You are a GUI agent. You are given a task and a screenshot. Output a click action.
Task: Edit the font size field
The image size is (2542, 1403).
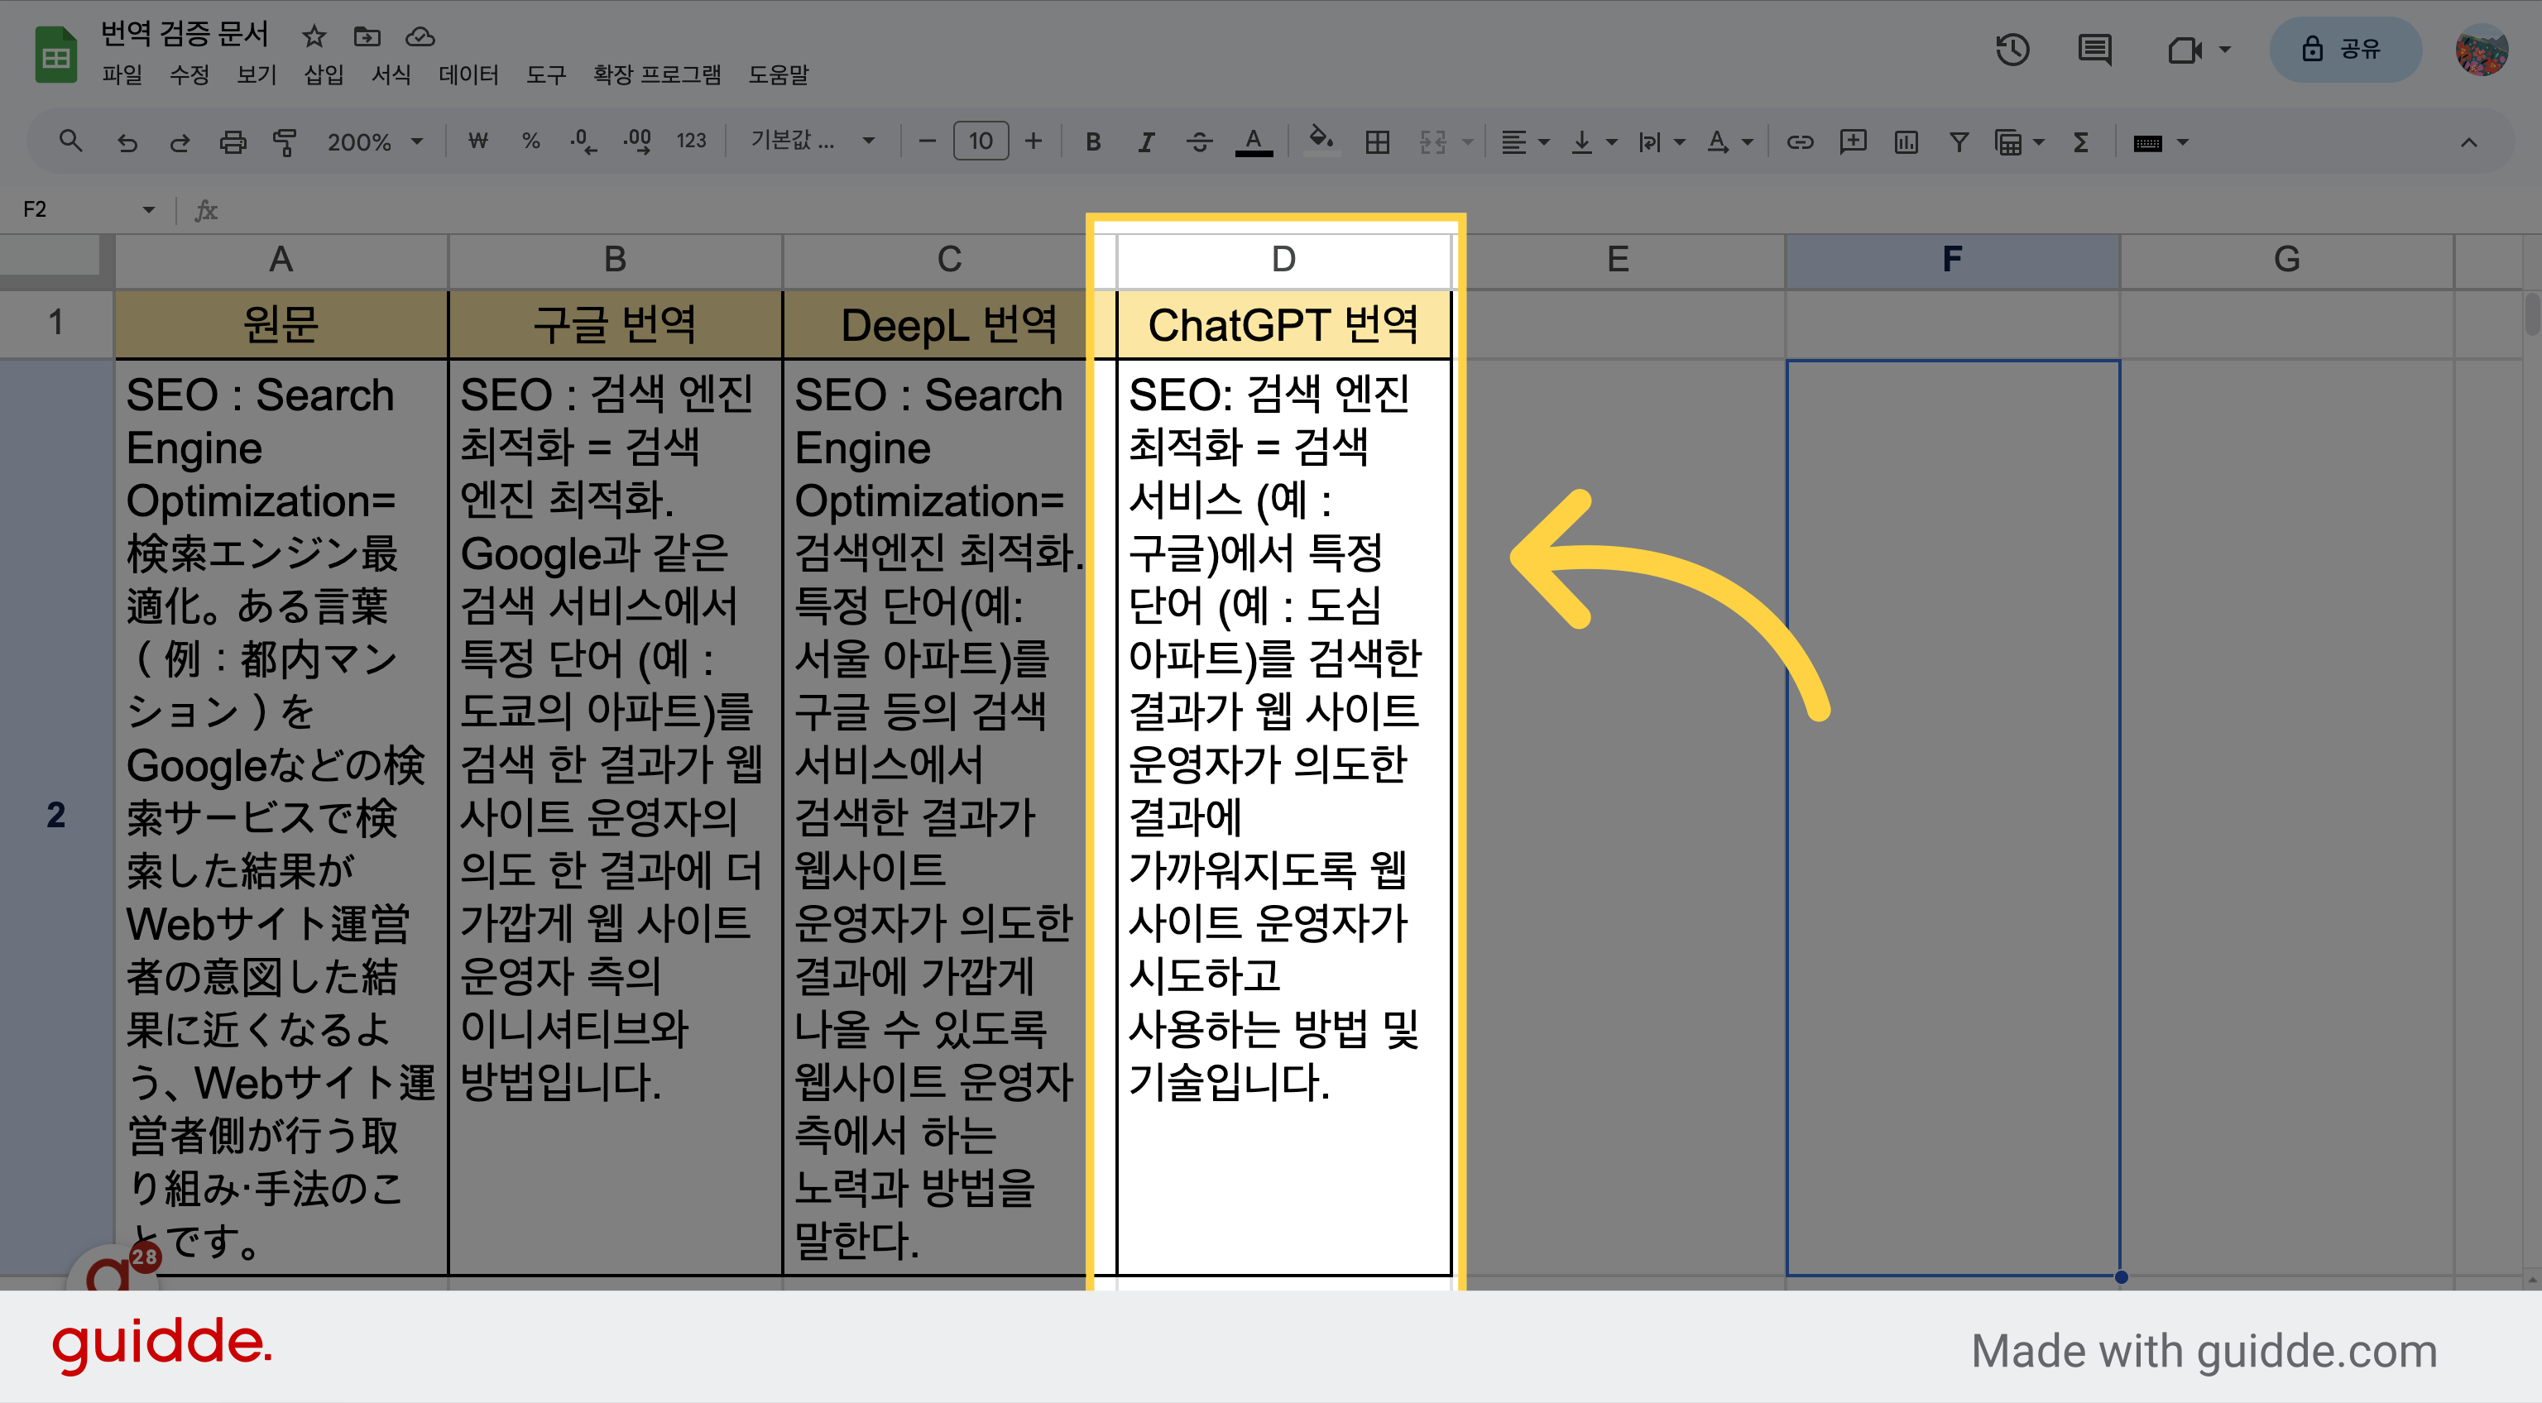click(980, 141)
